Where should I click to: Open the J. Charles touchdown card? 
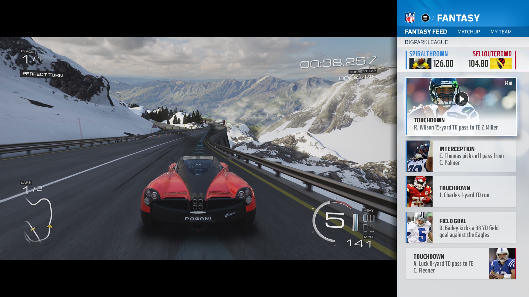461,192
